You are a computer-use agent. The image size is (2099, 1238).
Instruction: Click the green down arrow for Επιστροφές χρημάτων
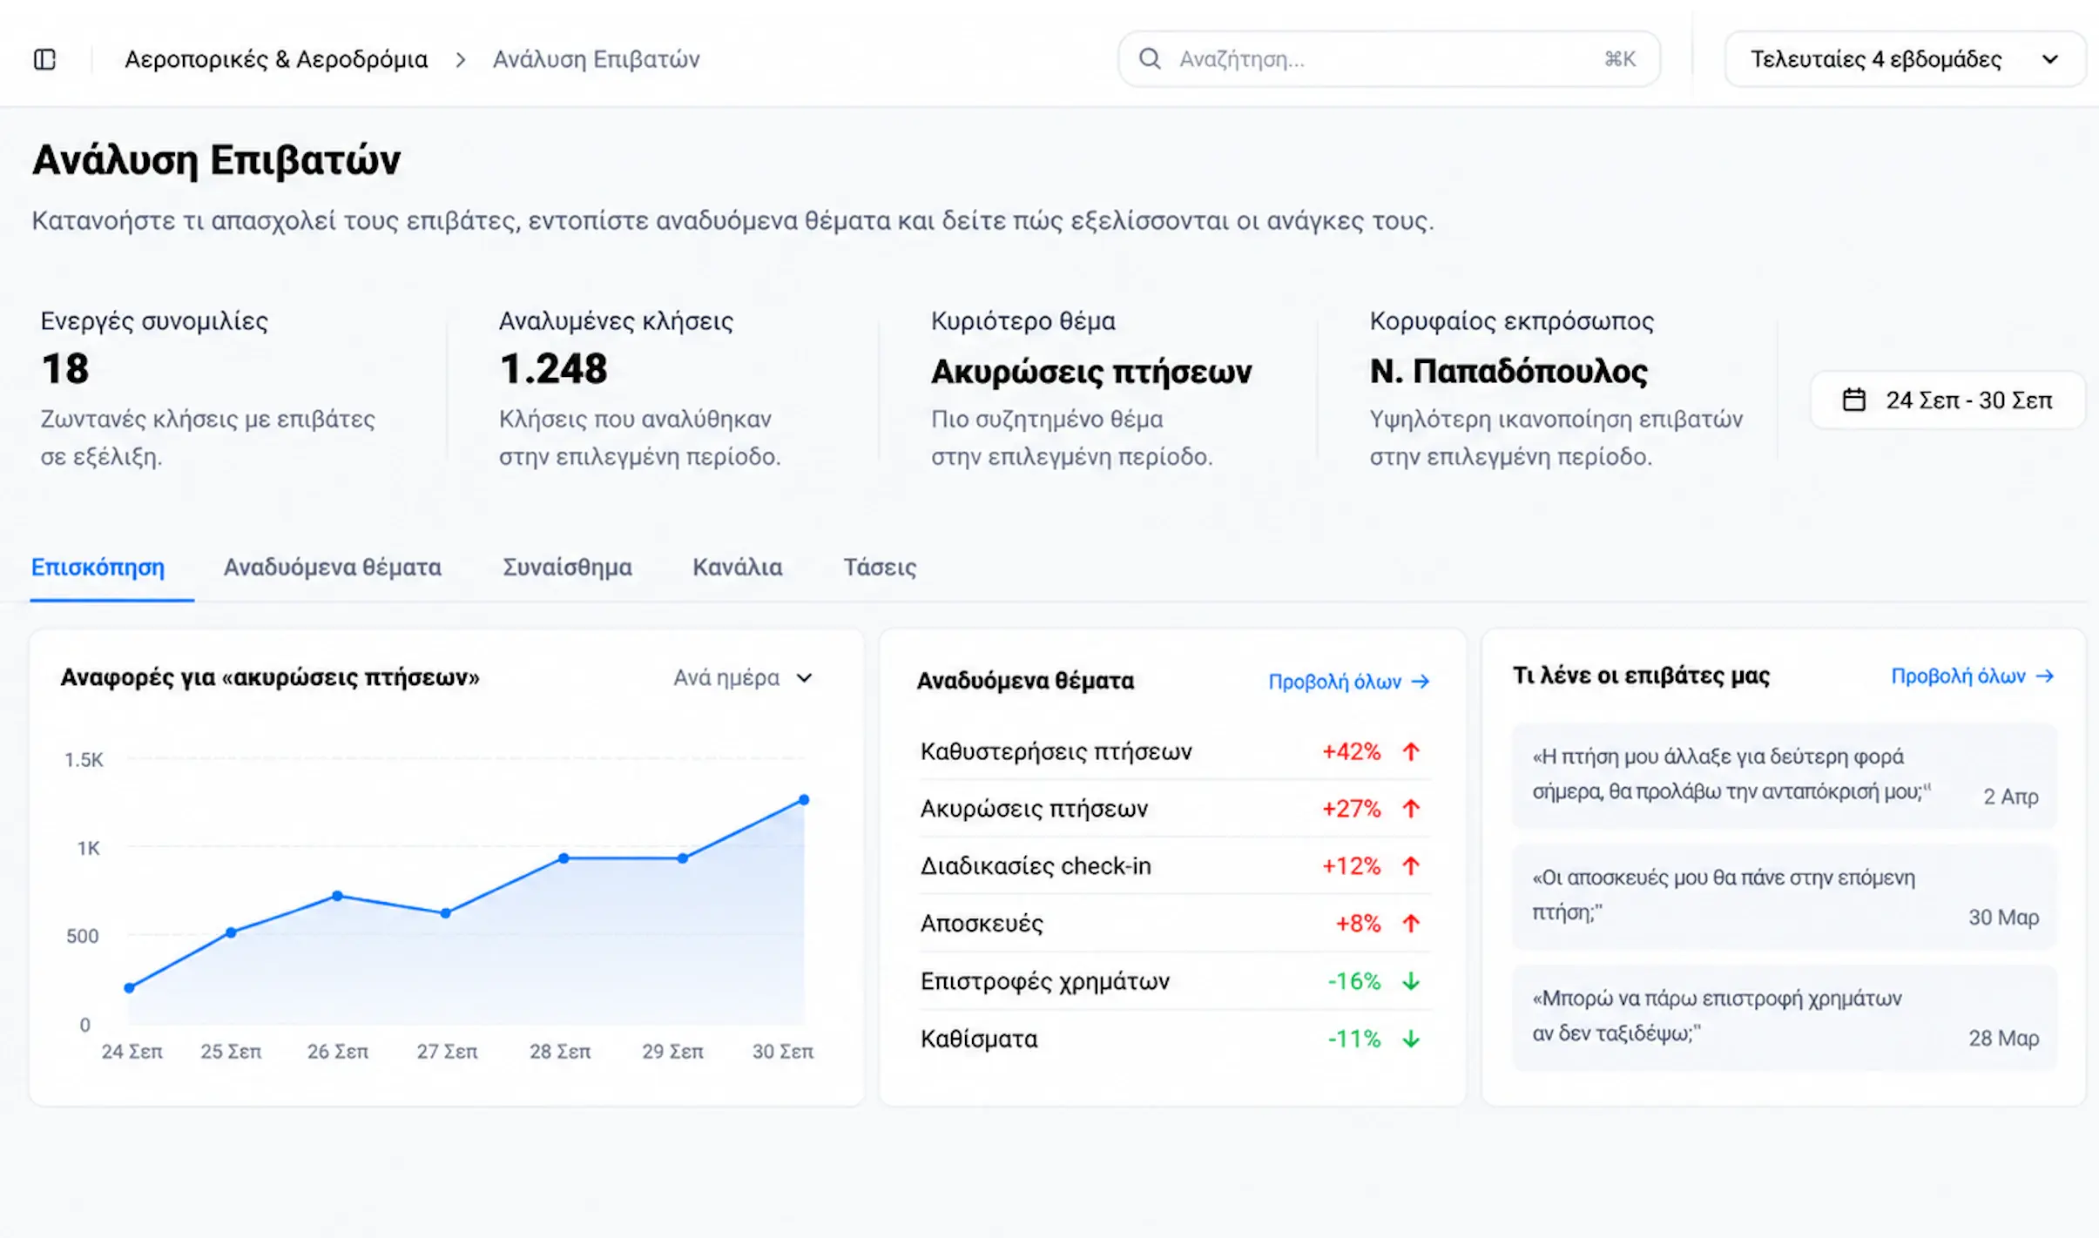click(1411, 981)
